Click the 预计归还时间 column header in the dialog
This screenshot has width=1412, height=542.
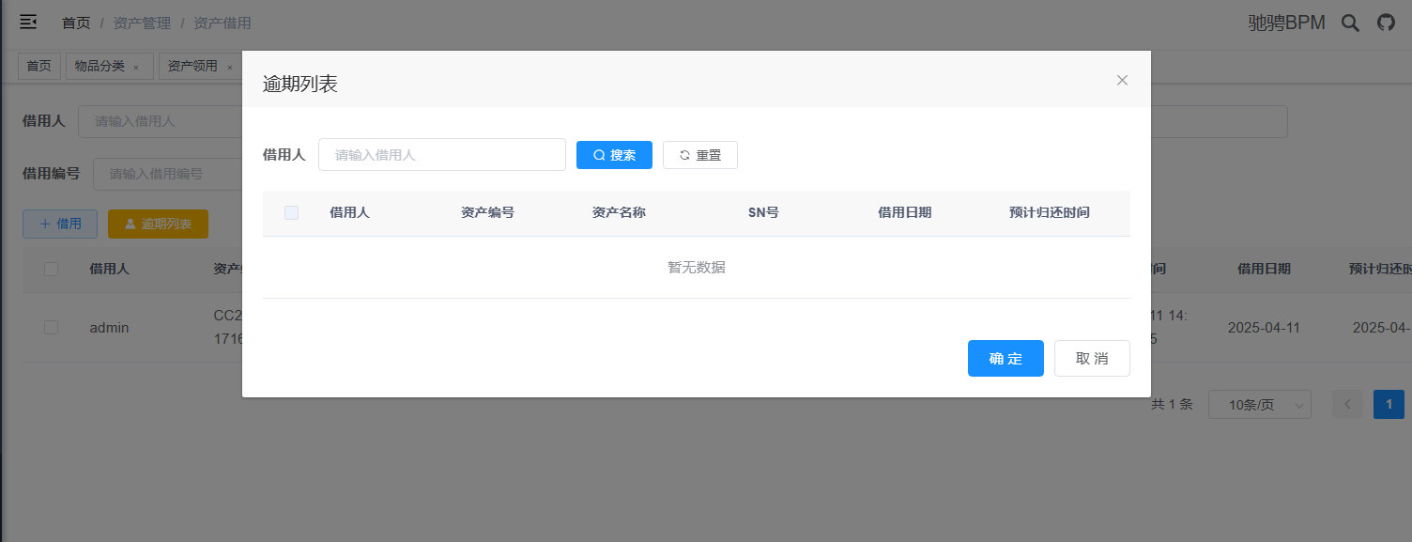pos(1050,212)
